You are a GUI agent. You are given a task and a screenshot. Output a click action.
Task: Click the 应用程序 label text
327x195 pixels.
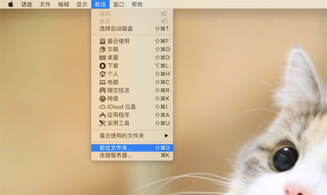(118, 115)
